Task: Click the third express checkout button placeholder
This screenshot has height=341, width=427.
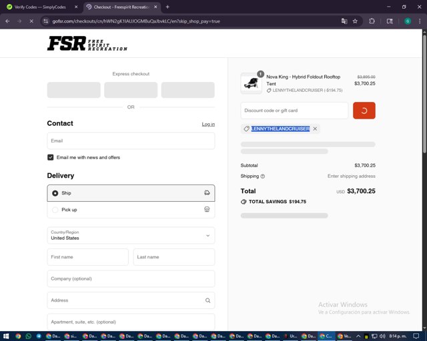Action: coord(188,90)
